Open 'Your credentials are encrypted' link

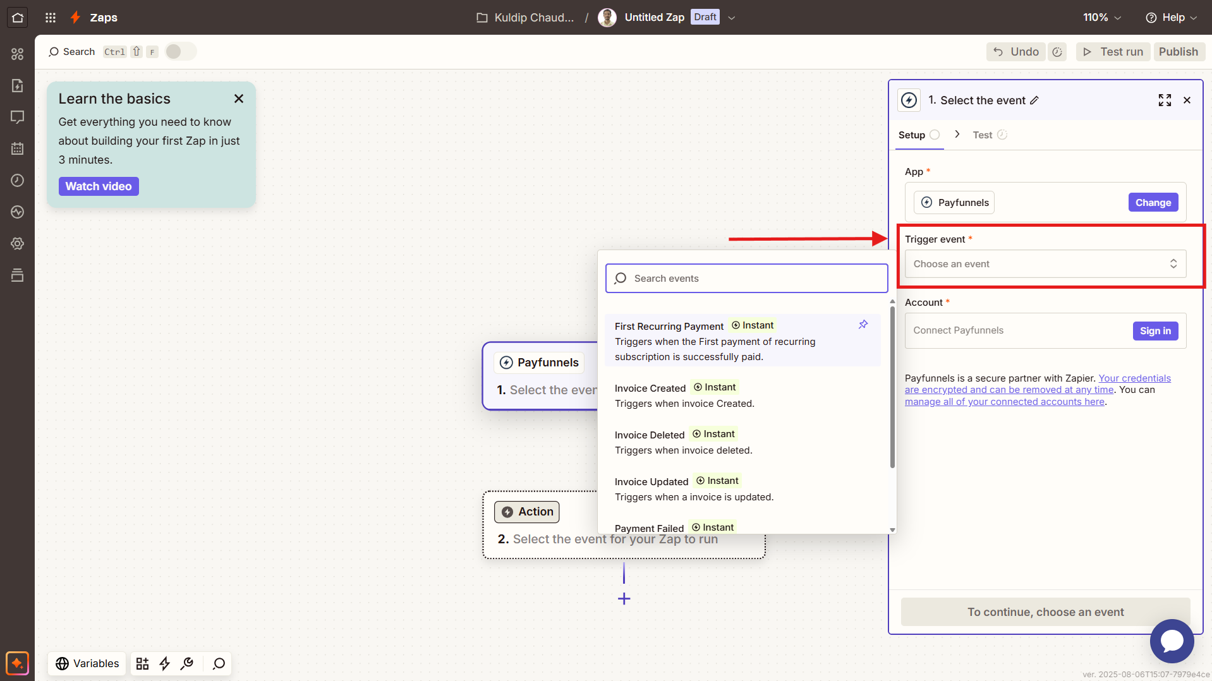(x=1038, y=384)
